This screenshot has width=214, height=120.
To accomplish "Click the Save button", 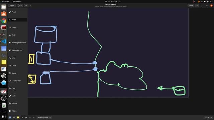I will point(191,6).
